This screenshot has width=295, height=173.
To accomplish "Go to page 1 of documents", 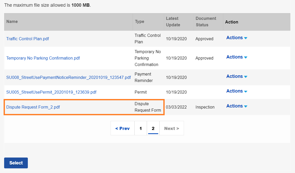I will (x=140, y=128).
